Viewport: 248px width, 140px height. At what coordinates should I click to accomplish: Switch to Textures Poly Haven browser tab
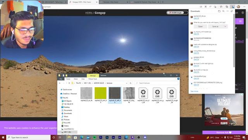(x=114, y=2)
